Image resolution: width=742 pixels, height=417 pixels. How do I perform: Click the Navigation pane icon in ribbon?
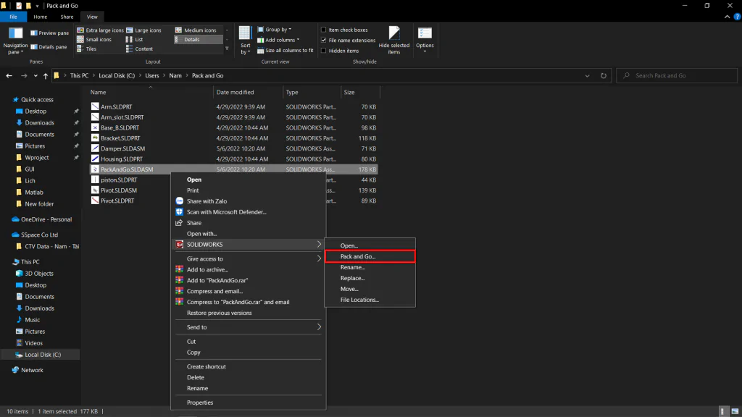pyautogui.click(x=16, y=33)
